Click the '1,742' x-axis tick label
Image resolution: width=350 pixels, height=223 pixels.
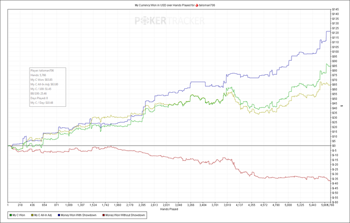[105, 205]
